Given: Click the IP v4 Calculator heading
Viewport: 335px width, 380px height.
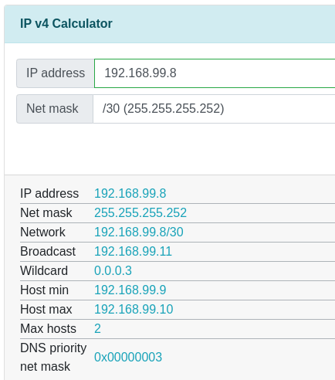Looking at the screenshot, I should pyautogui.click(x=66, y=24).
